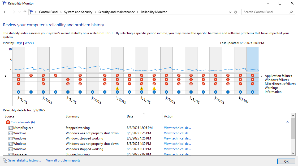Collapse the Critical events (6) section
298x166 pixels.
pos(287,122)
